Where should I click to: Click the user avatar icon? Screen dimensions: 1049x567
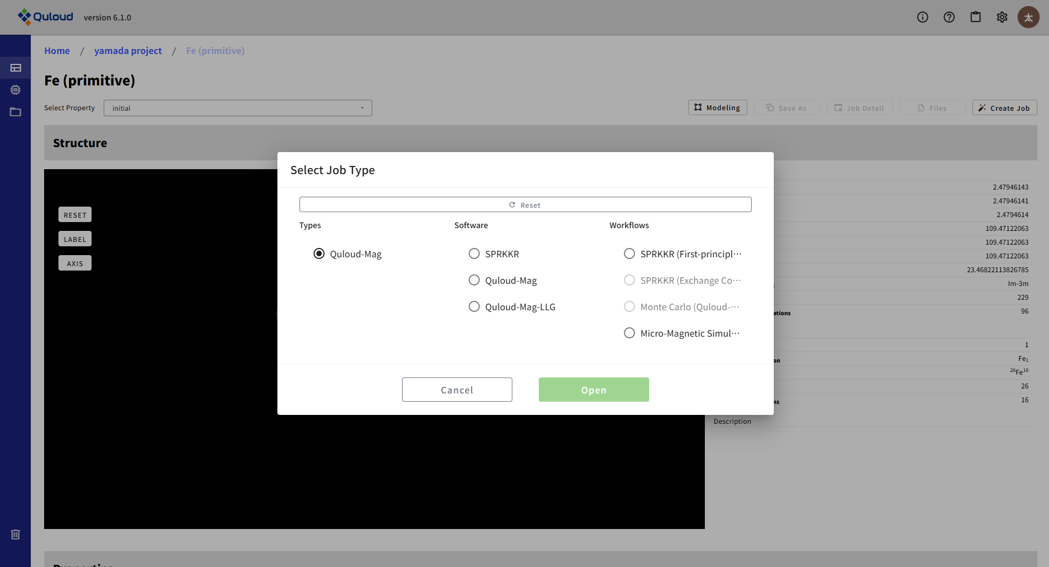(1028, 17)
